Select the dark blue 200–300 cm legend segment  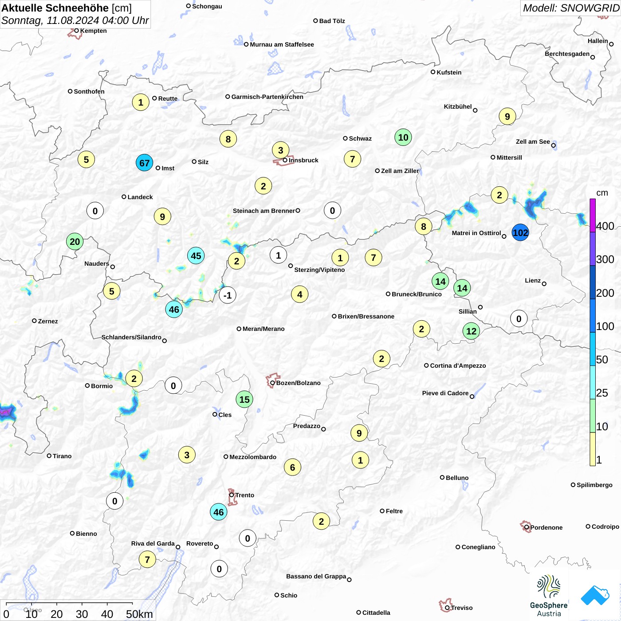593,282
